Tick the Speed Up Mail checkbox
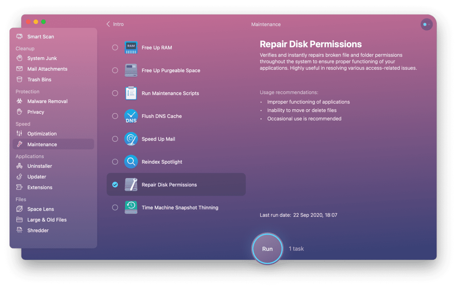 click(115, 139)
